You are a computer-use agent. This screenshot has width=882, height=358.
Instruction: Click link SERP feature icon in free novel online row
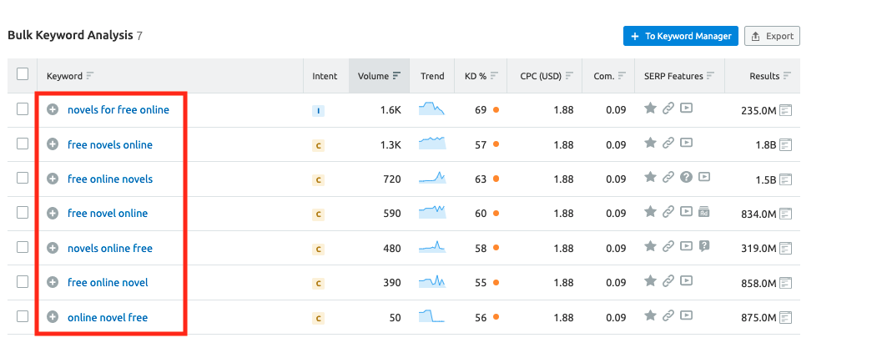[x=668, y=212]
